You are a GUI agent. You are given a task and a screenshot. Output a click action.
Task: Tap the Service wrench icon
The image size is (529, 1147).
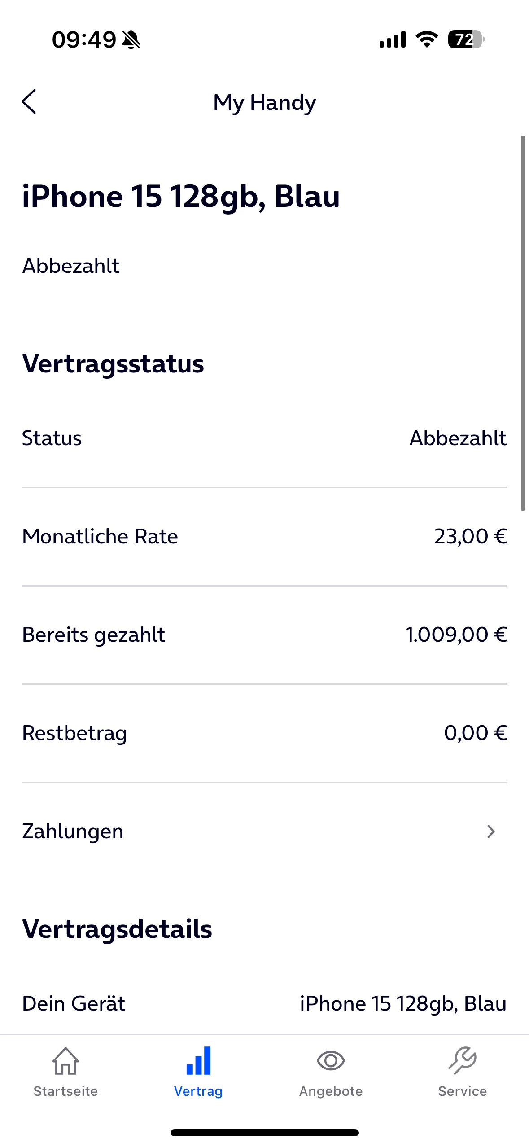tap(463, 1061)
